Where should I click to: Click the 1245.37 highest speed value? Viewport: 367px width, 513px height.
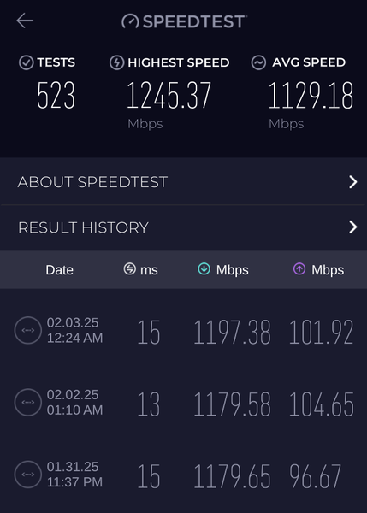point(169,95)
